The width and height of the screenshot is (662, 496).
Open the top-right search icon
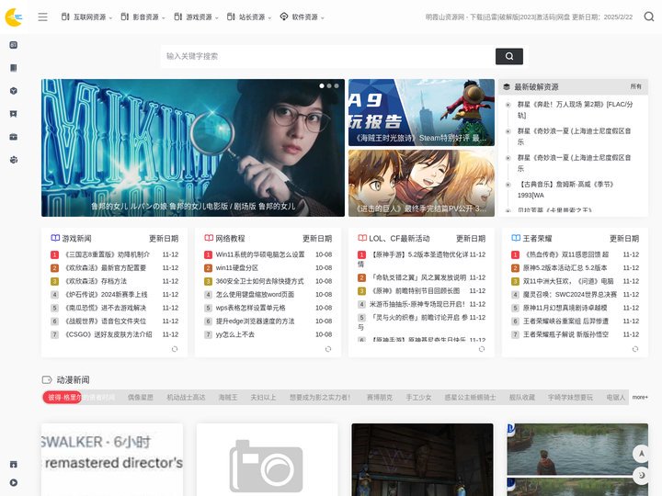point(649,17)
